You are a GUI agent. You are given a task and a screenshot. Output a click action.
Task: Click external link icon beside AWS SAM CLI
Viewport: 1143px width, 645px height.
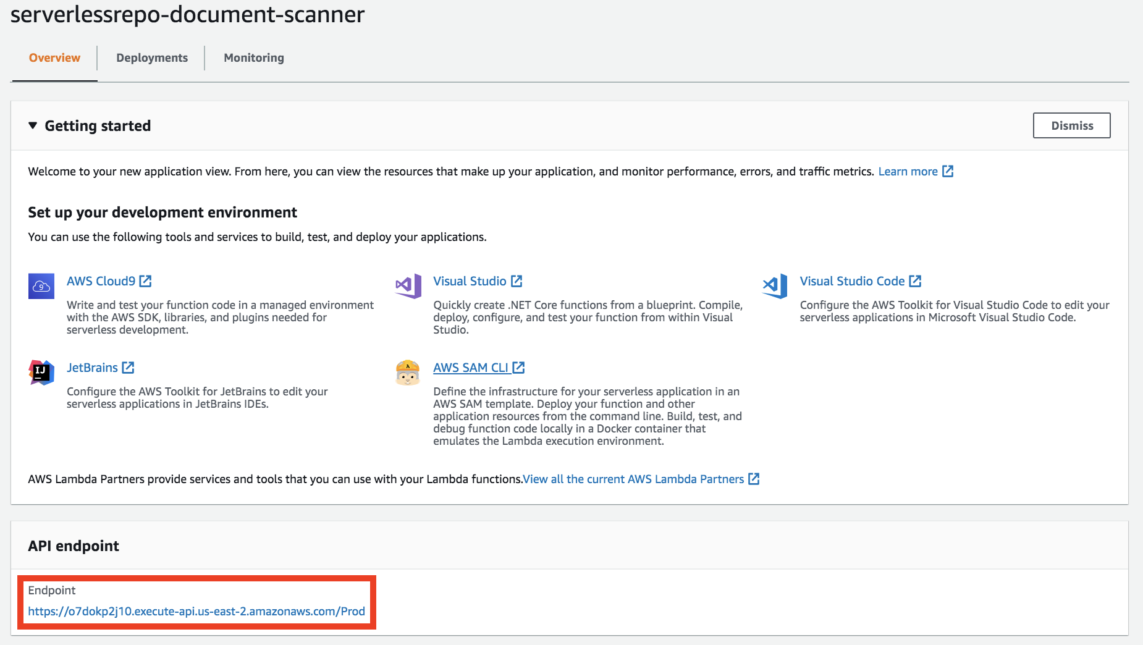[519, 368]
